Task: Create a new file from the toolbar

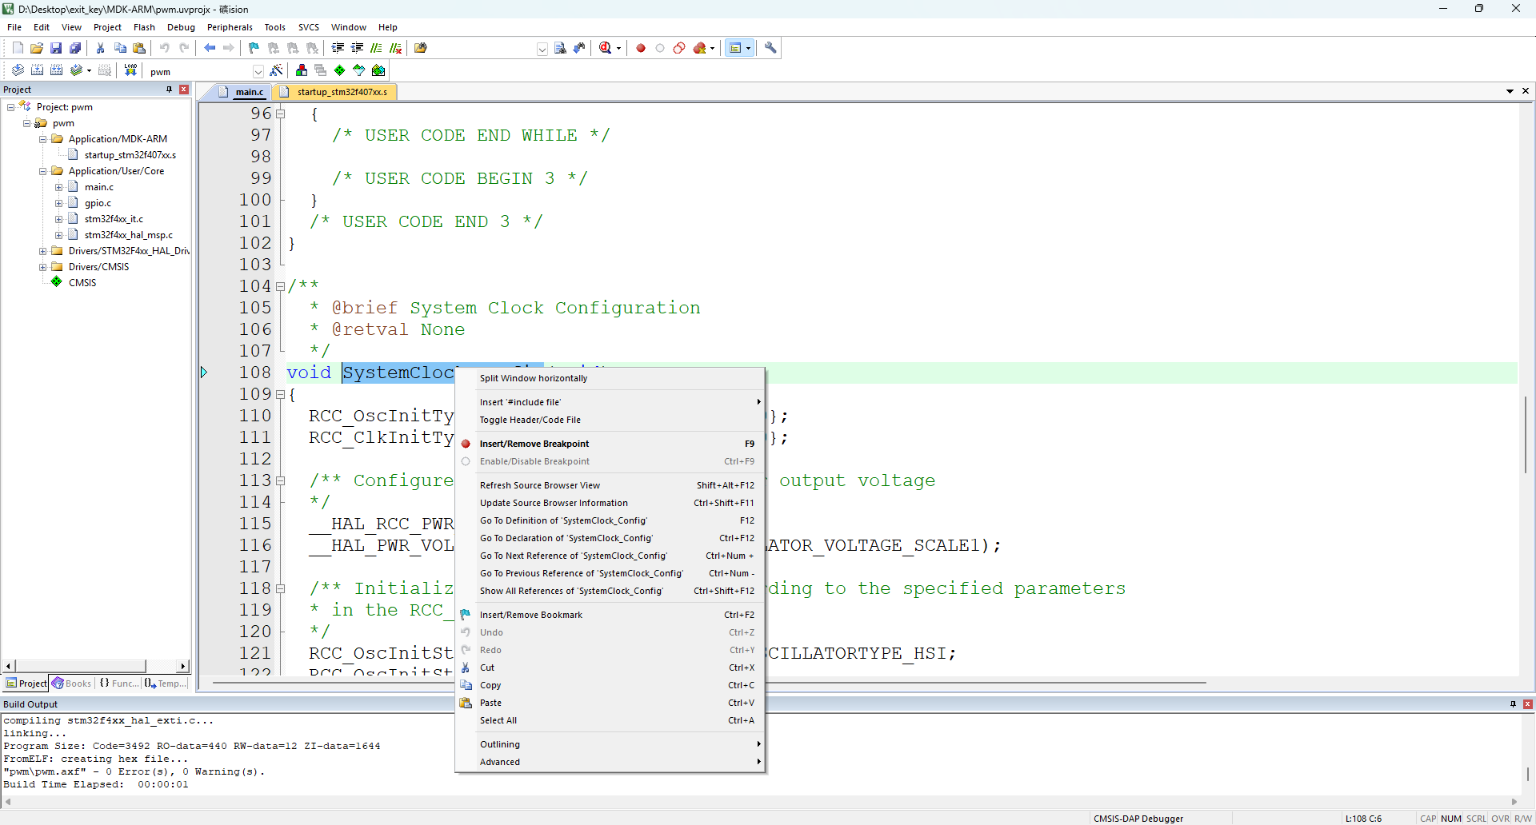Action: tap(18, 48)
